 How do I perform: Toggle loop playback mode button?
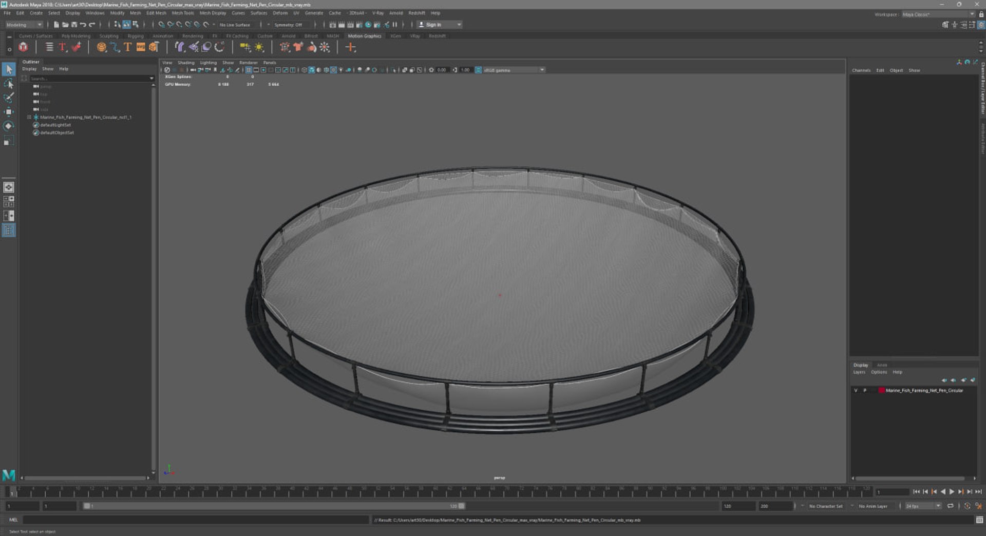click(x=951, y=506)
